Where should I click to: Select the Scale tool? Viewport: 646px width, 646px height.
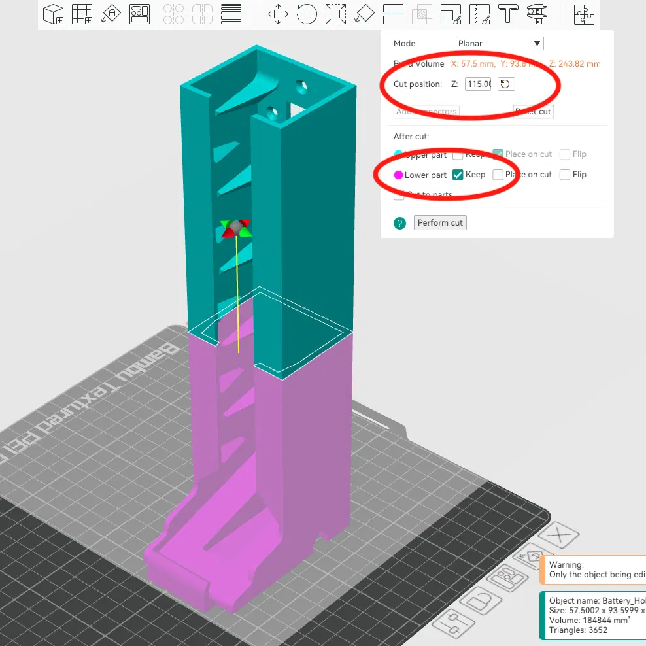(336, 14)
